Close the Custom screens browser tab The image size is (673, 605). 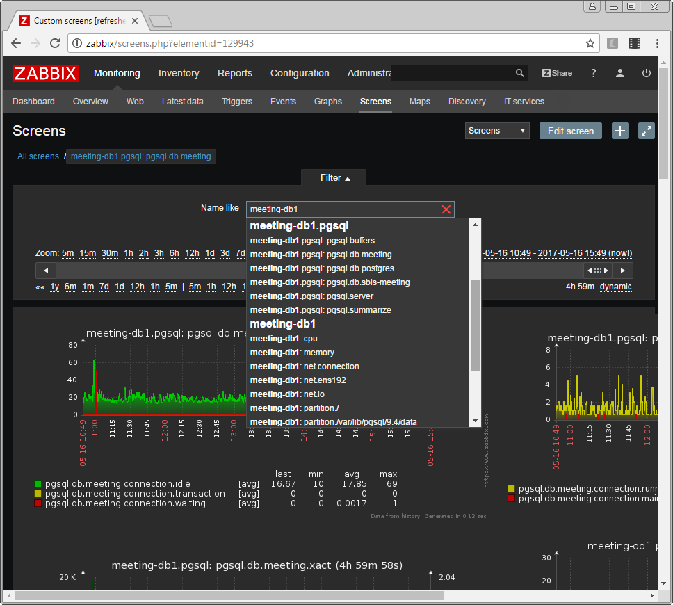[x=135, y=21]
